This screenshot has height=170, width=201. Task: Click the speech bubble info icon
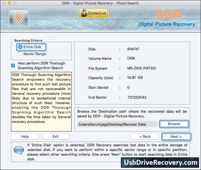tap(19, 150)
